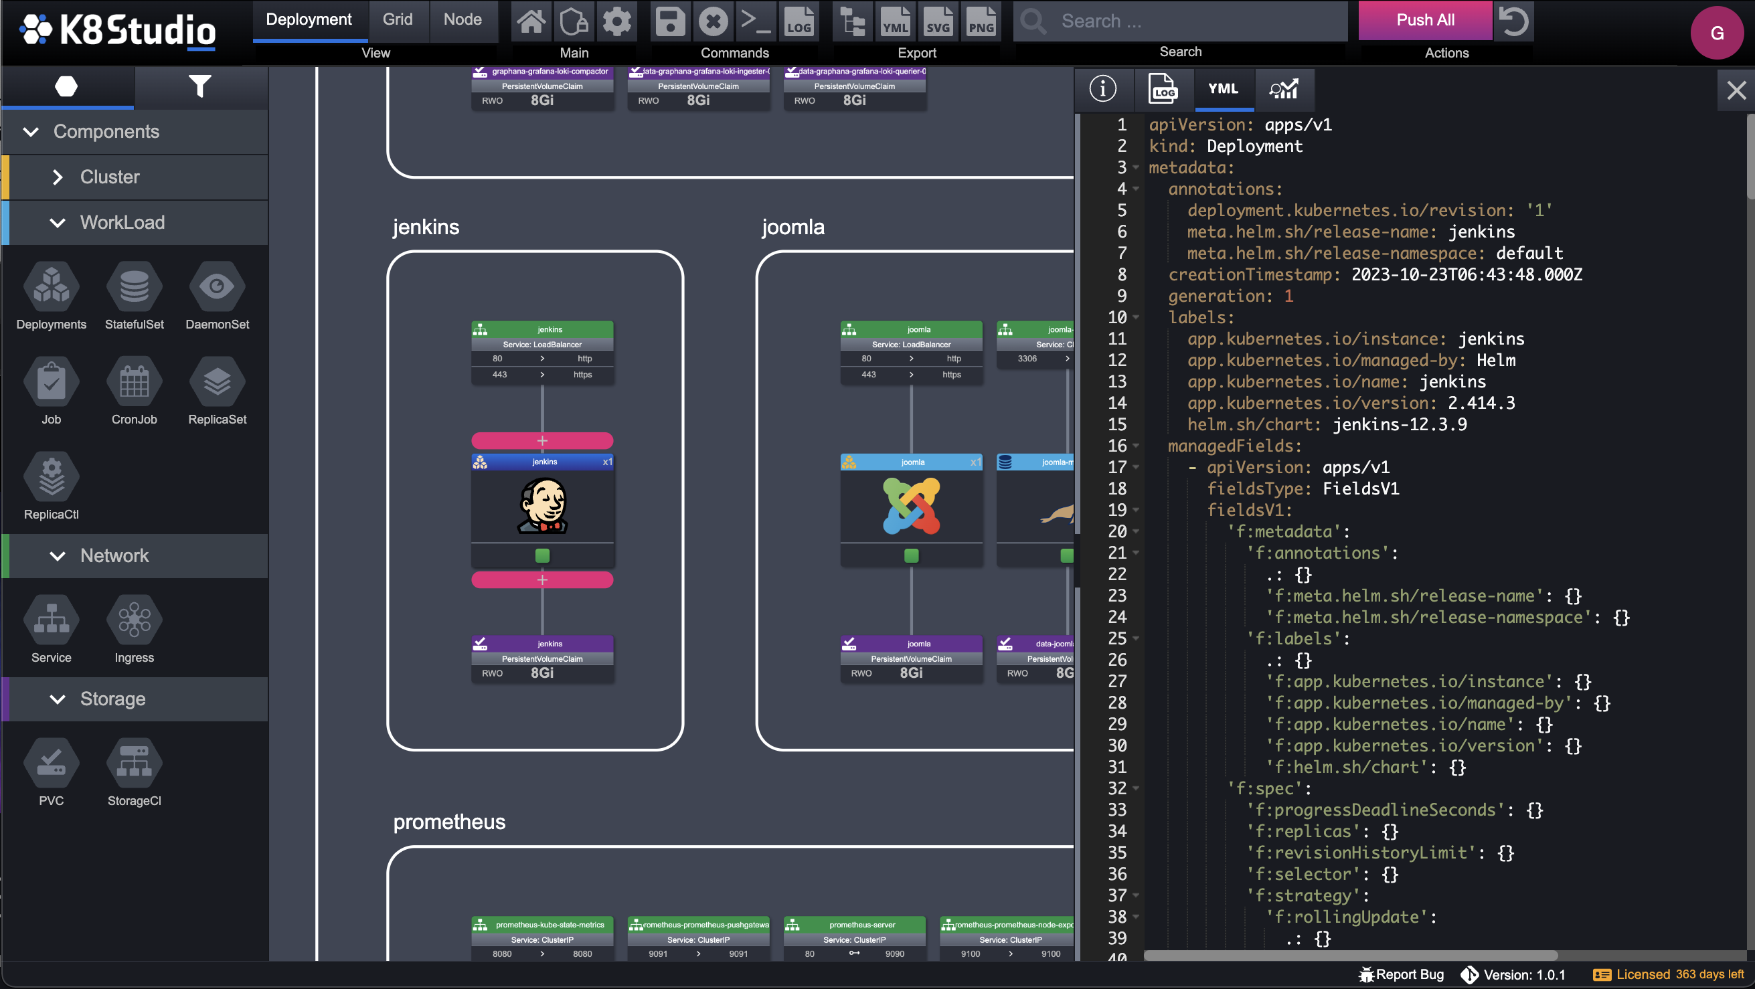Click the pink plus bar above jenkins deployment

[x=542, y=441]
